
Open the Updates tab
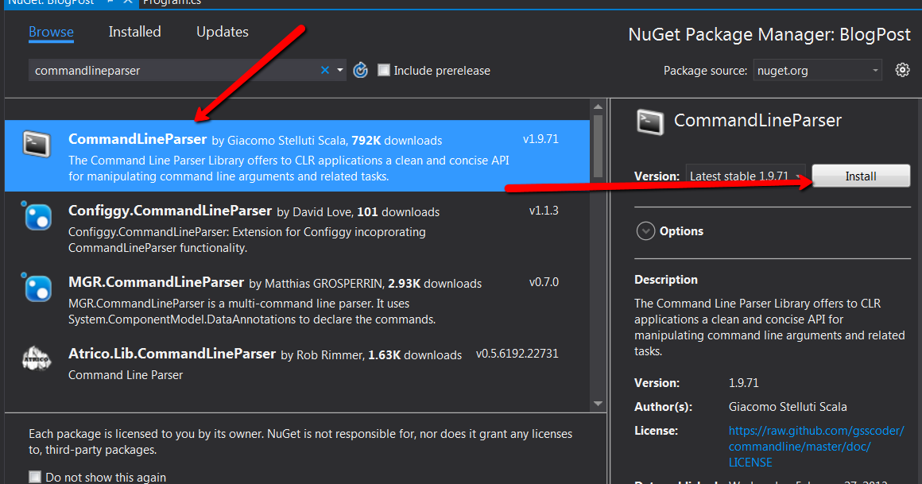click(223, 32)
